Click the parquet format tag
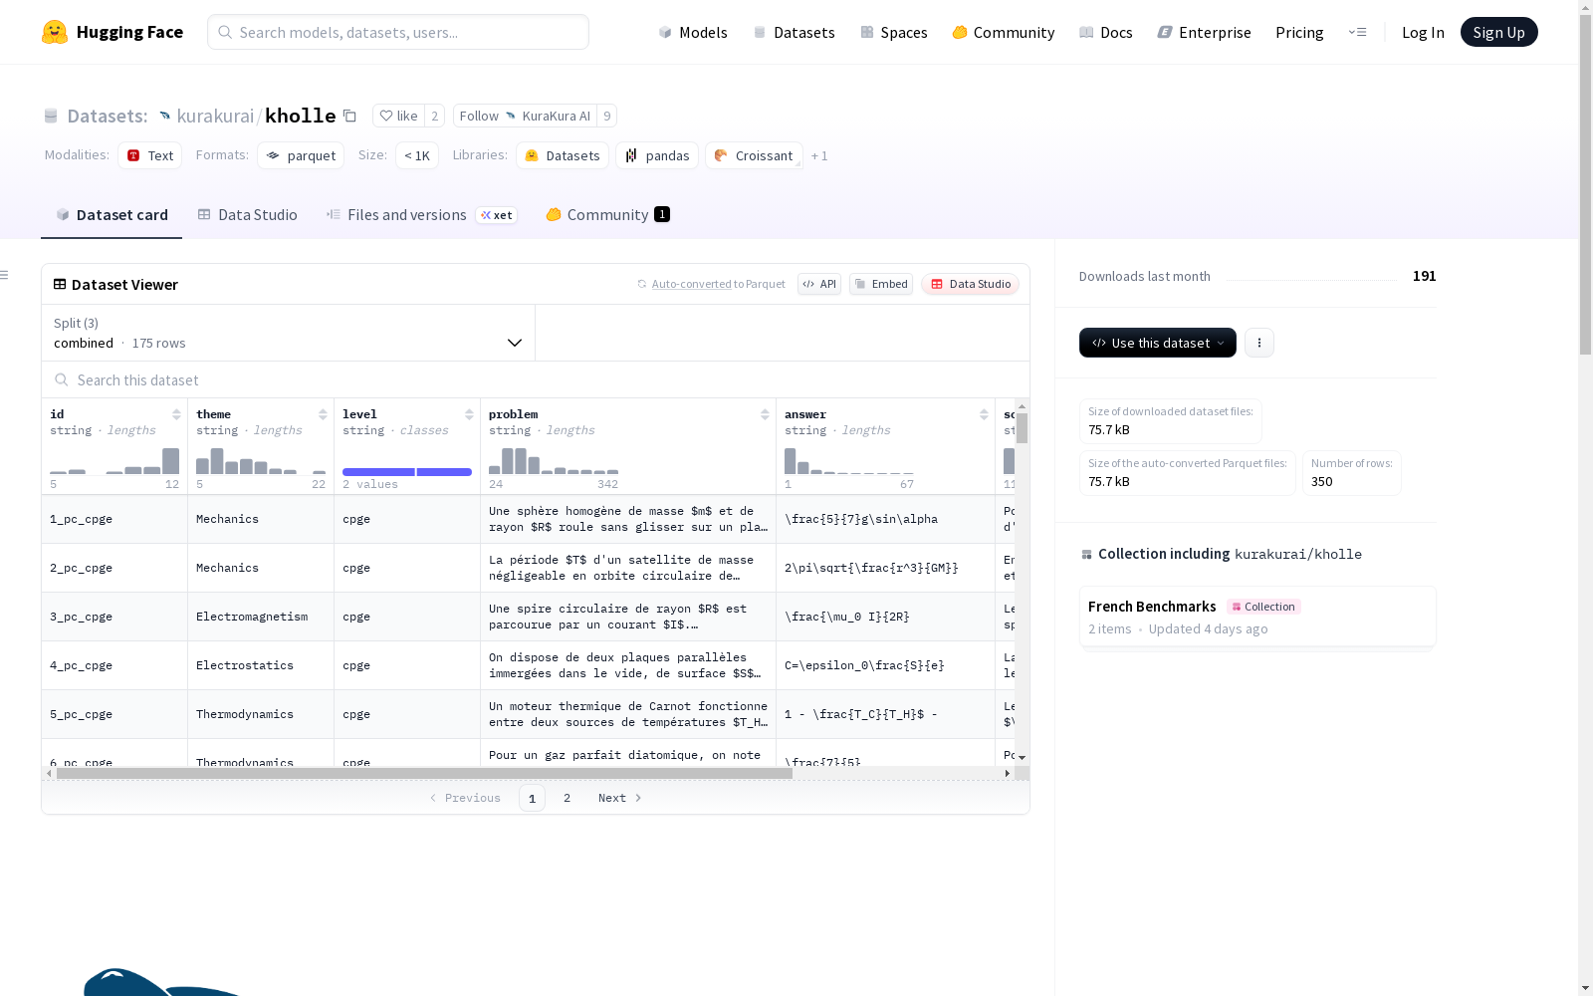 (301, 155)
